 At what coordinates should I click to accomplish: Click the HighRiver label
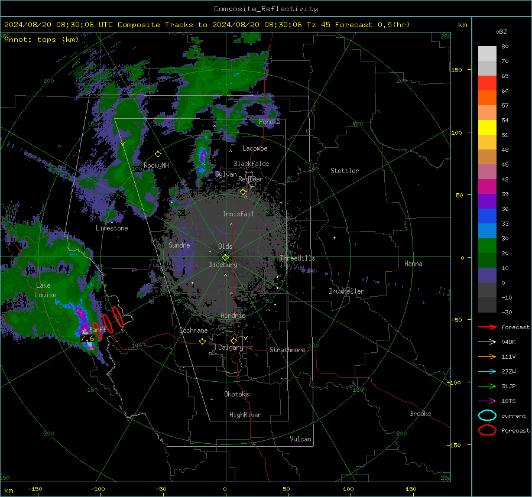pyautogui.click(x=245, y=415)
